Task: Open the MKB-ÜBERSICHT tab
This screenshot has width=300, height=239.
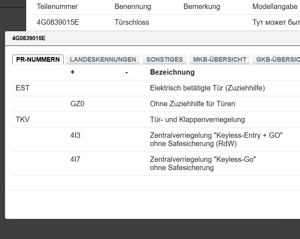Action: click(x=220, y=60)
